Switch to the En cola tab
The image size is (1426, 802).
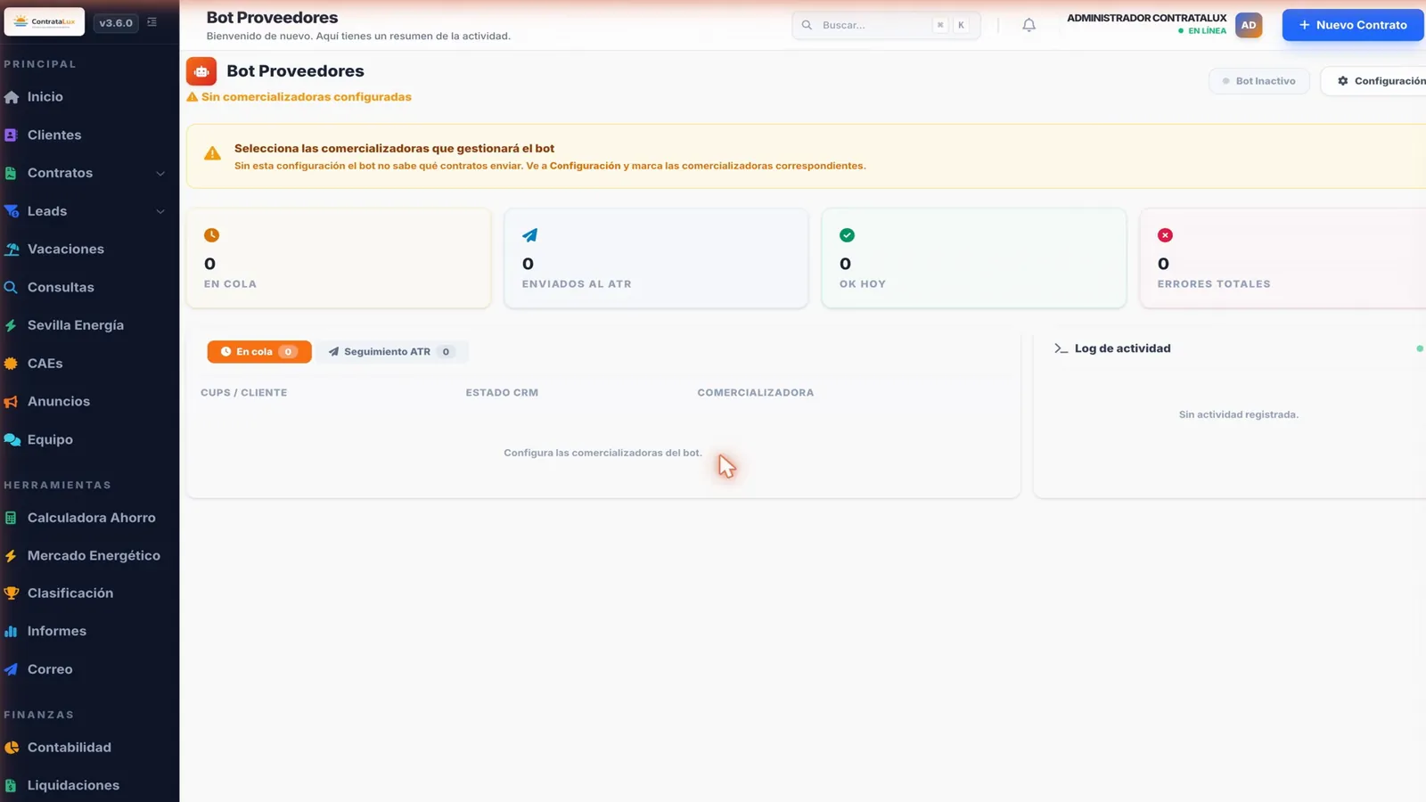(259, 352)
